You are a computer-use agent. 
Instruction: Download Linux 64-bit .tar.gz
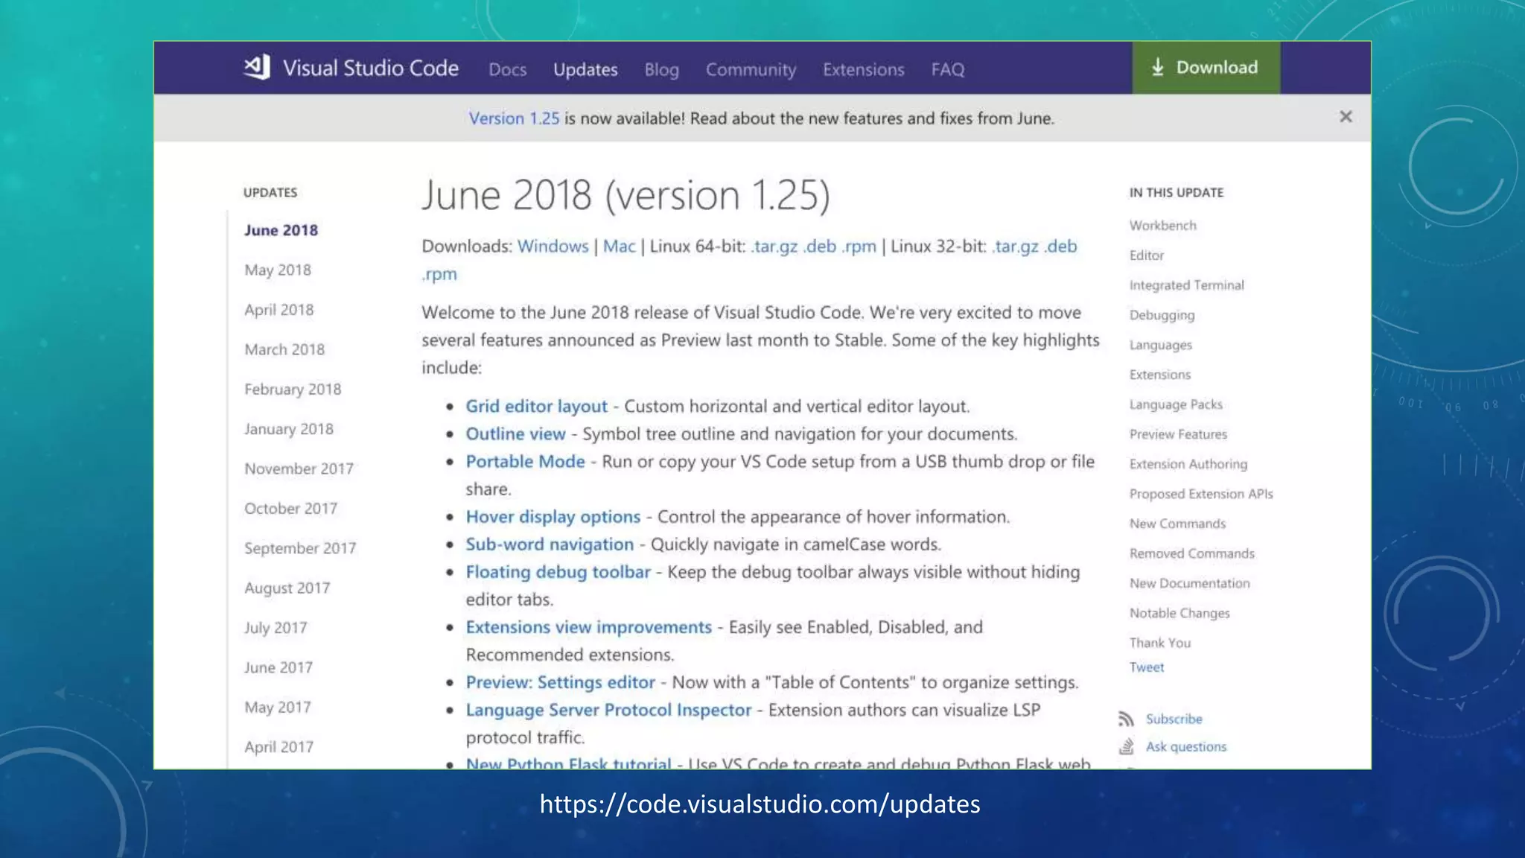774,247
